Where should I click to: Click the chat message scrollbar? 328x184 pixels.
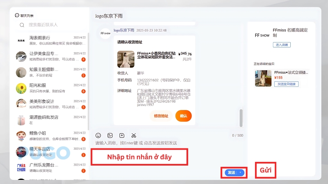[241, 118]
